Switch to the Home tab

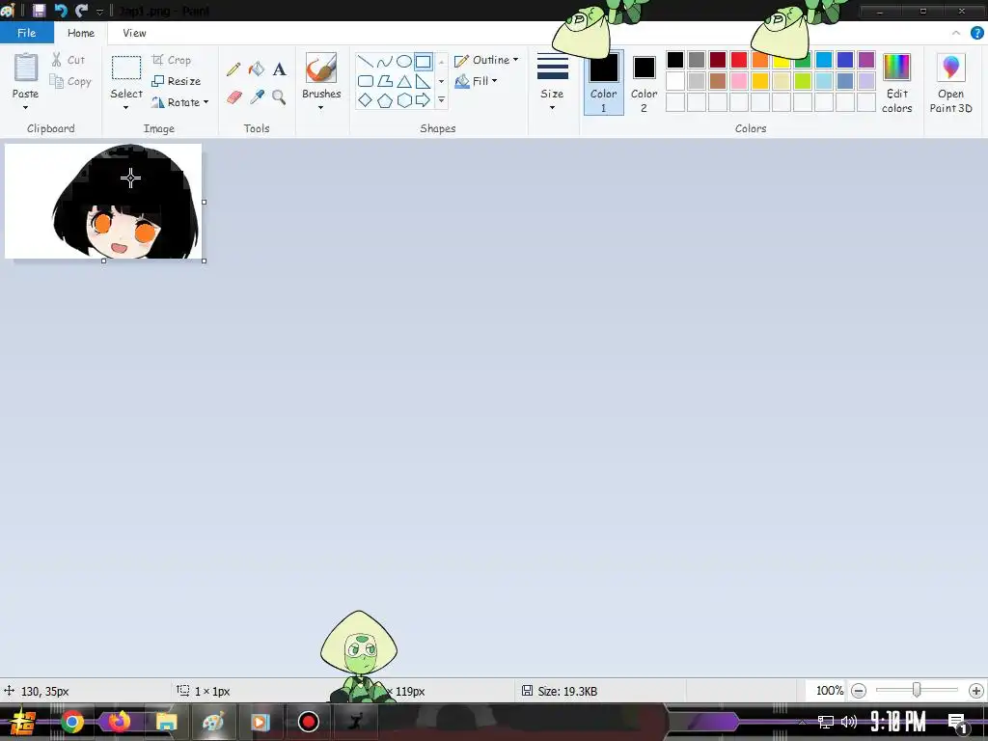click(81, 33)
